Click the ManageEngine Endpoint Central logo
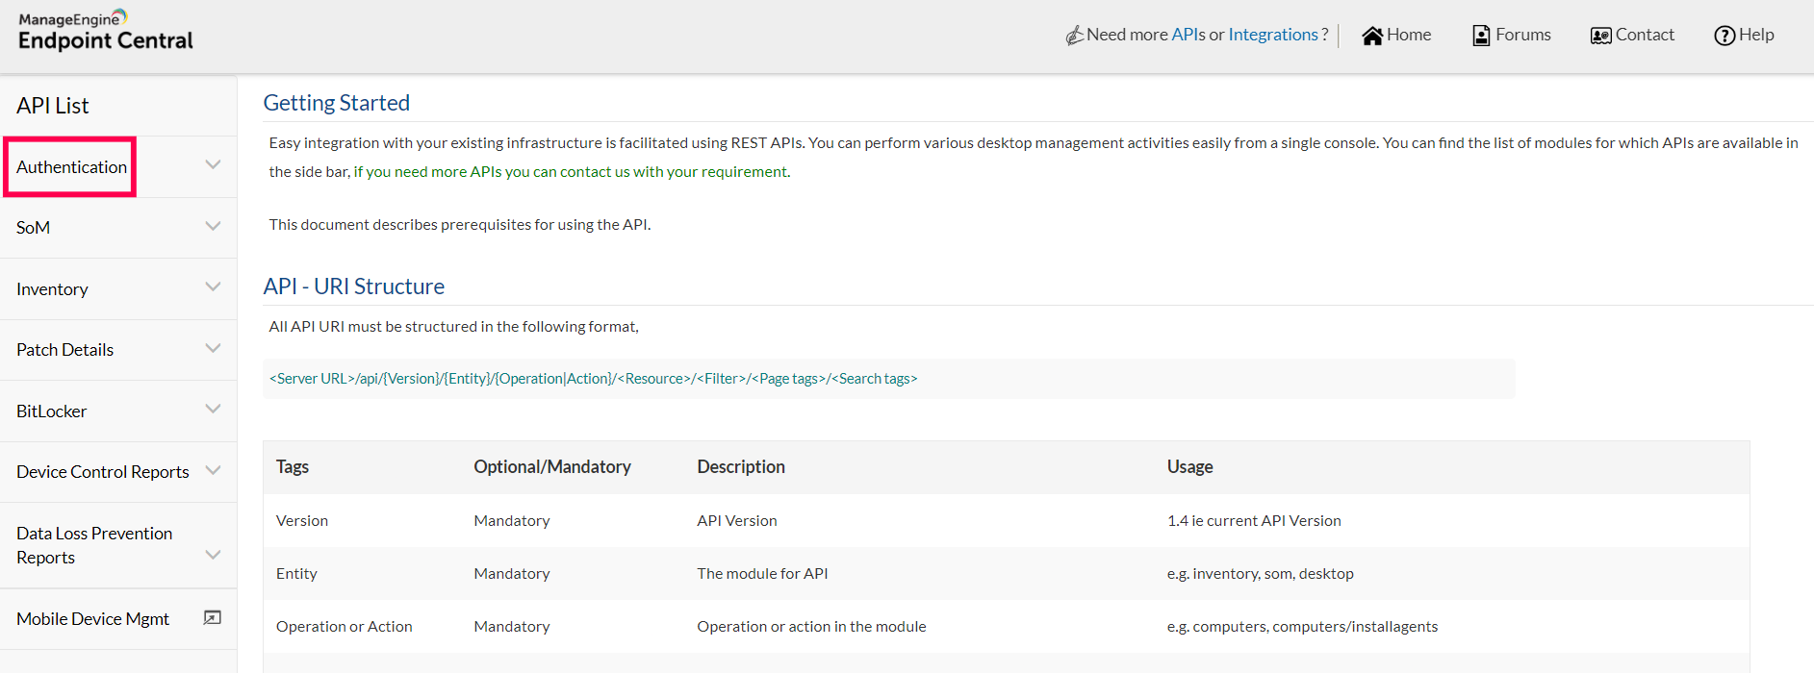Viewport: 1814px width, 673px height. coord(106,31)
